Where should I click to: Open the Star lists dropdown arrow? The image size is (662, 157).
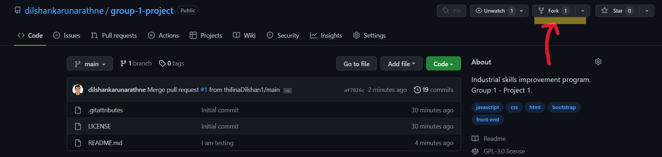click(647, 11)
